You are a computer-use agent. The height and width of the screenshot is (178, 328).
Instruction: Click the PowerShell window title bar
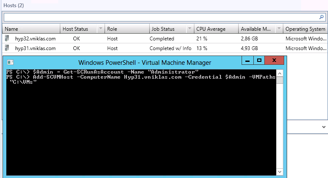[x=145, y=62]
